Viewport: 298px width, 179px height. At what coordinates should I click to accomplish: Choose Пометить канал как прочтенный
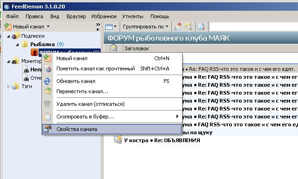(x=112, y=69)
